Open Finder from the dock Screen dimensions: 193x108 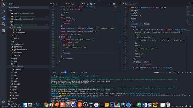tap(25, 105)
